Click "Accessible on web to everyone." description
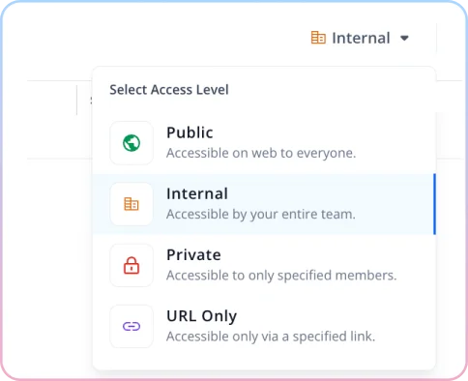Image resolution: width=468 pixels, height=381 pixels. (x=261, y=153)
